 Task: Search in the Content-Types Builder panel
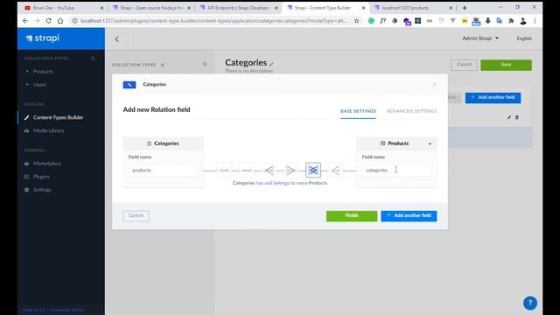click(205, 65)
